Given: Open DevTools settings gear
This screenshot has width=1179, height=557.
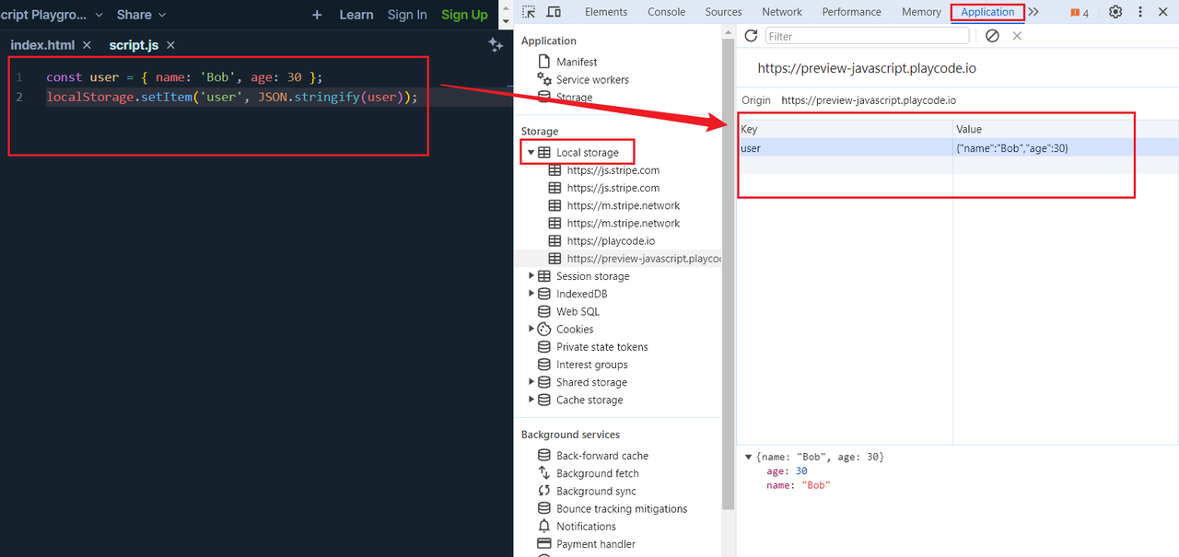Looking at the screenshot, I should click(x=1115, y=12).
